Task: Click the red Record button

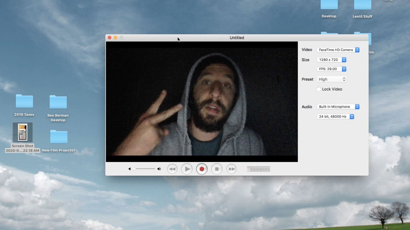Action: coord(202,169)
